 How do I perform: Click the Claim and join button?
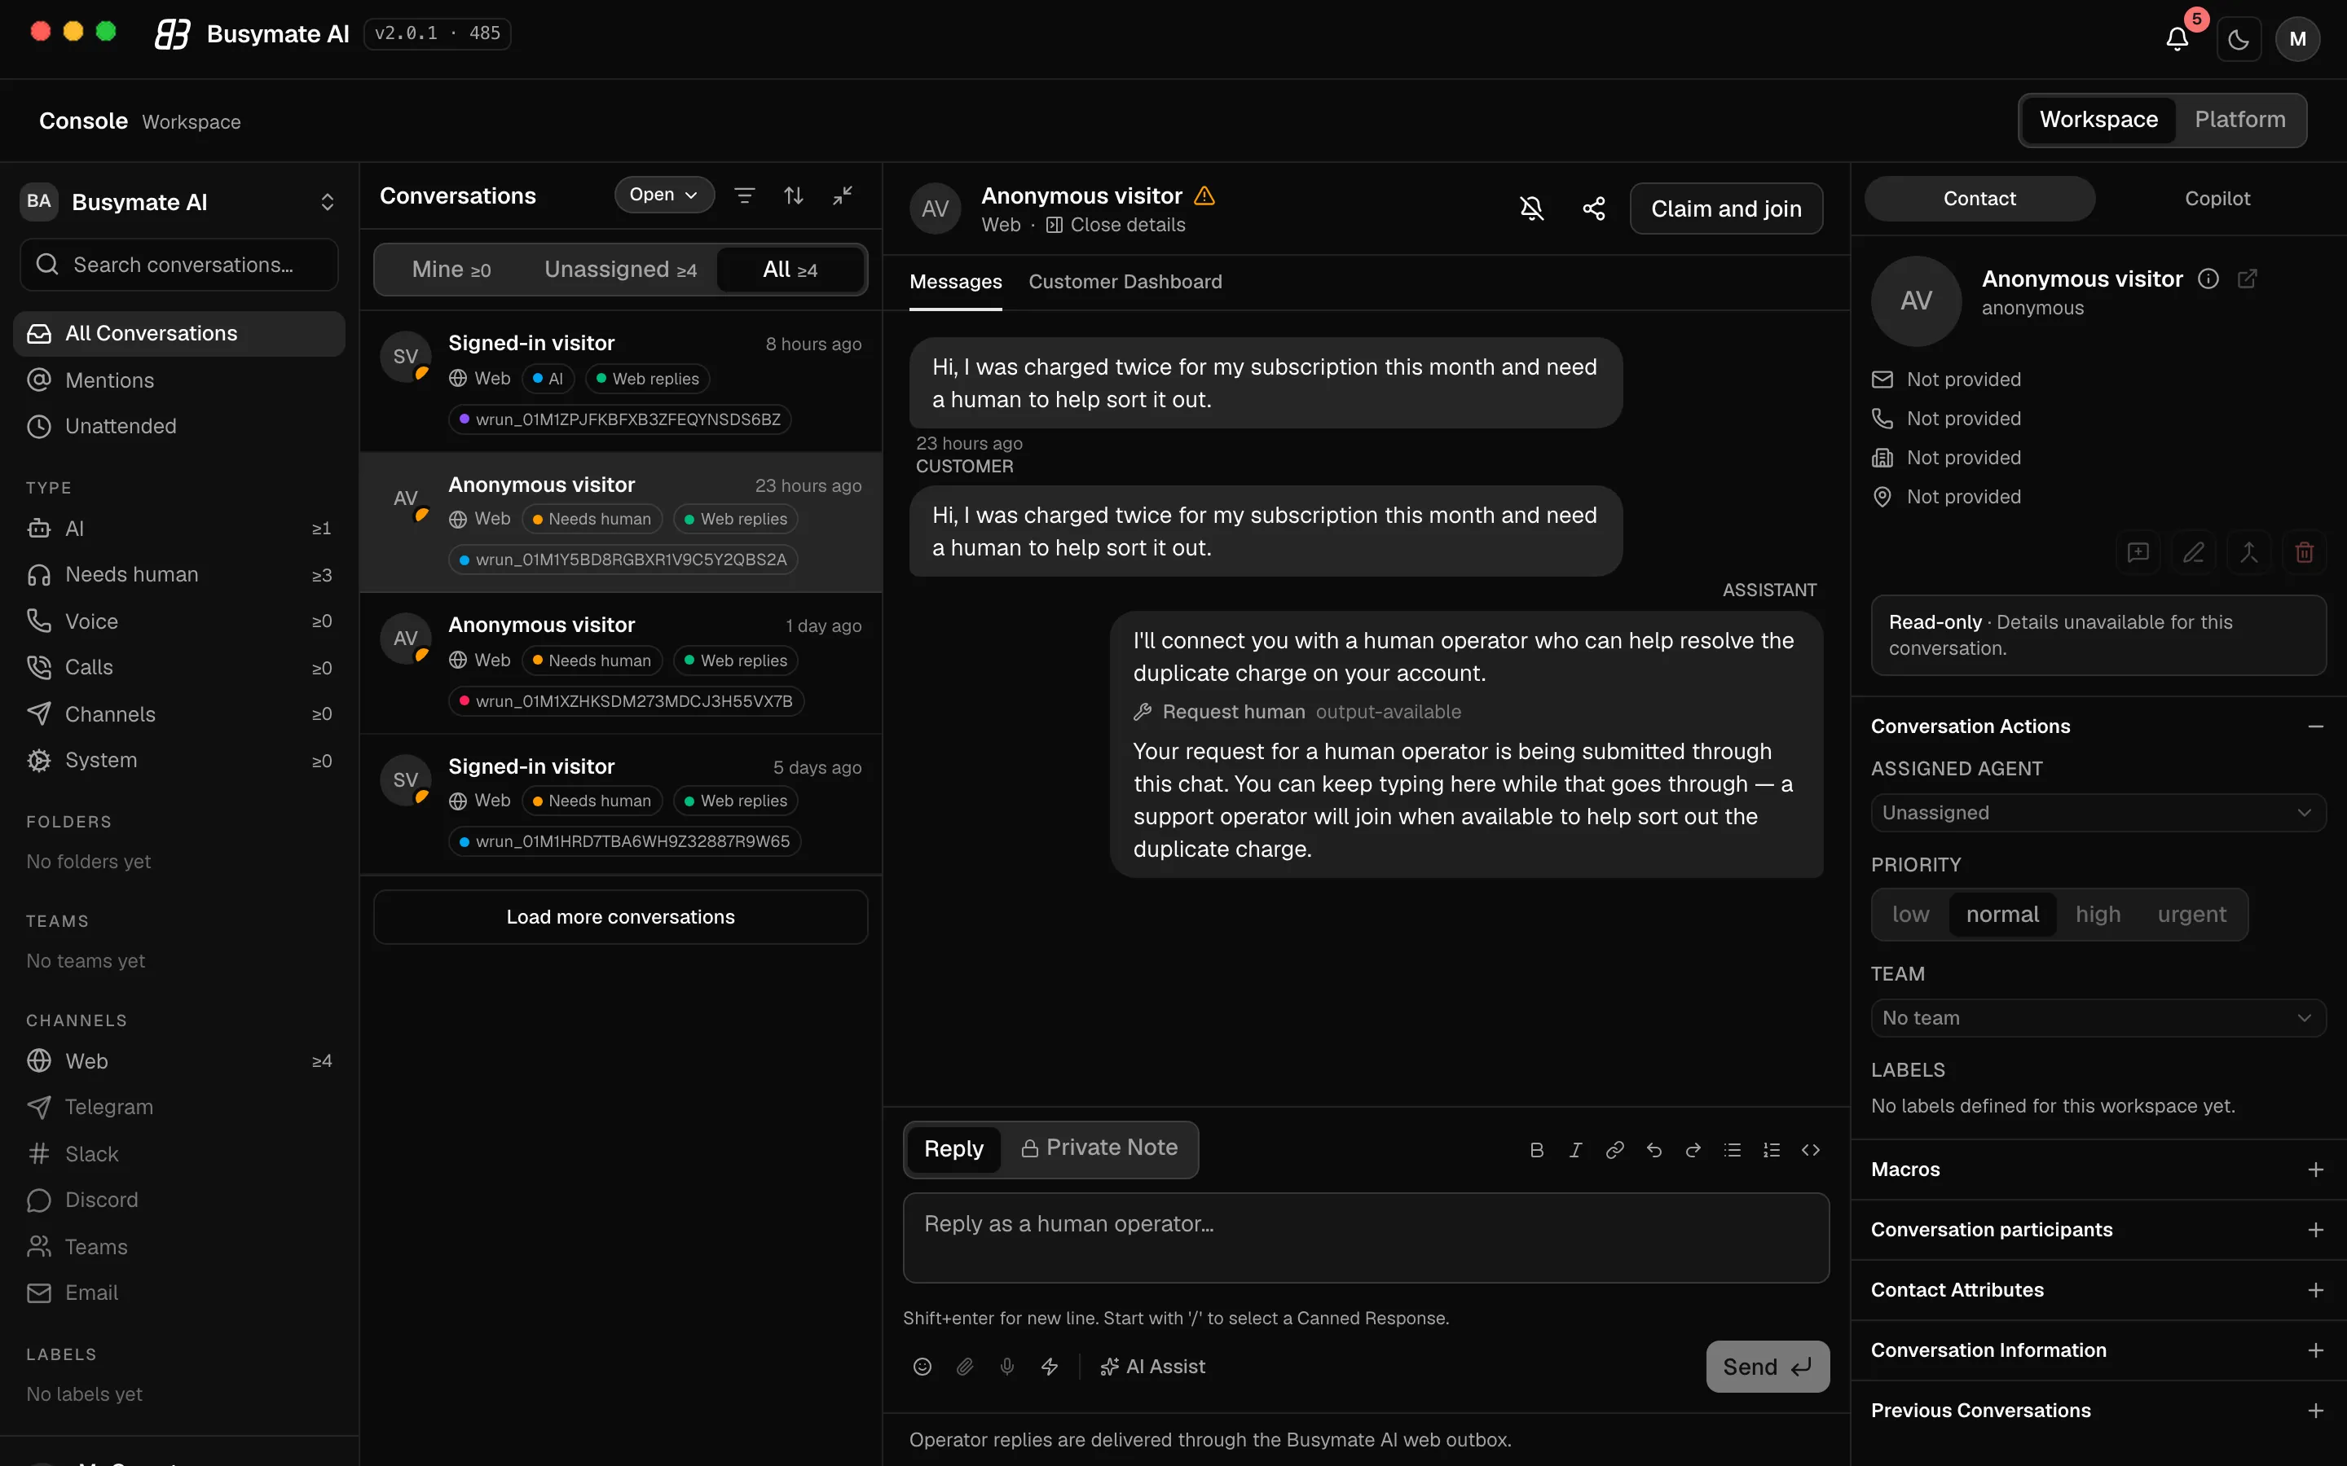click(1726, 208)
